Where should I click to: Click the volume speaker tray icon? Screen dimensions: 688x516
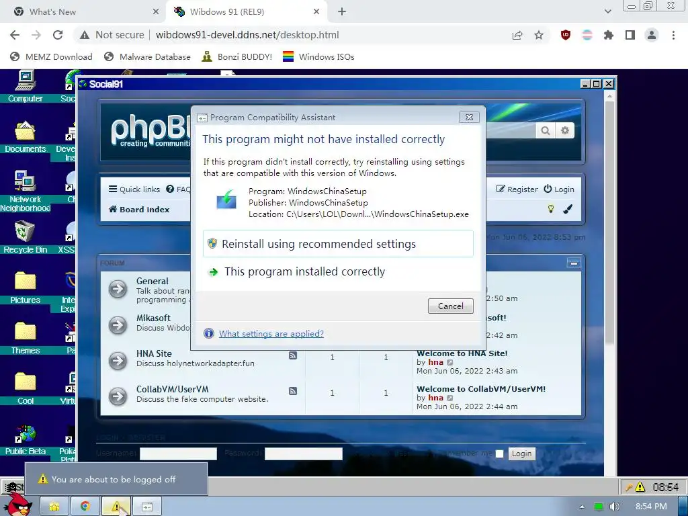[614, 507]
